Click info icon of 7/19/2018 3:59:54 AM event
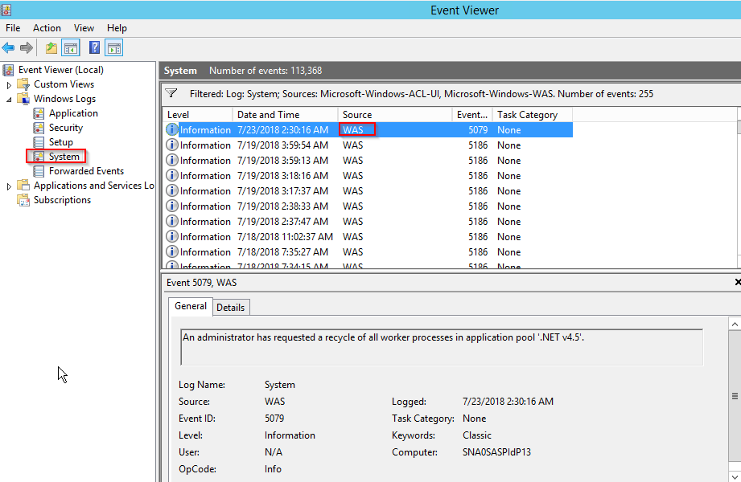This screenshot has width=741, height=482. click(x=172, y=145)
